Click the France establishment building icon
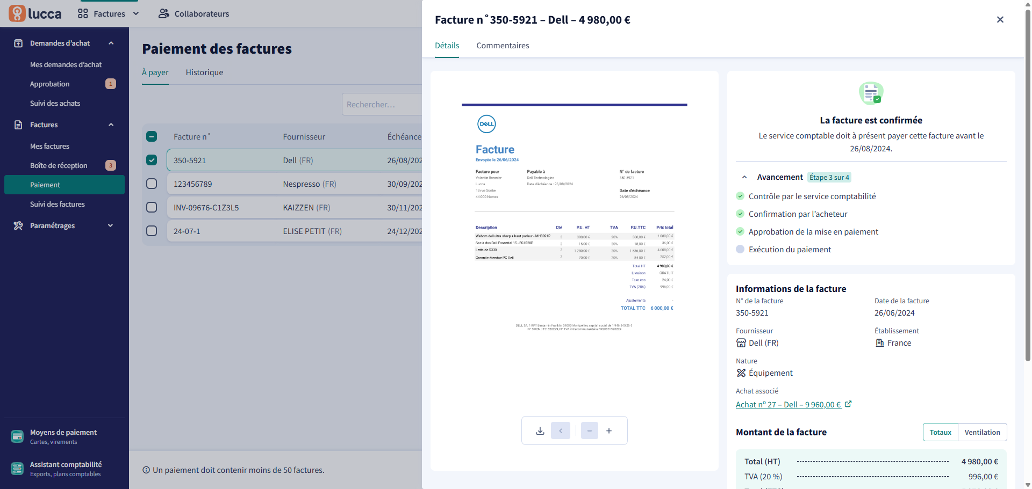 880,343
